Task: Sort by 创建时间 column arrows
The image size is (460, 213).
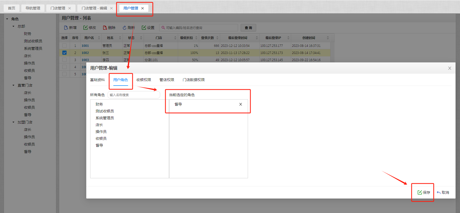Action: pos(328,38)
